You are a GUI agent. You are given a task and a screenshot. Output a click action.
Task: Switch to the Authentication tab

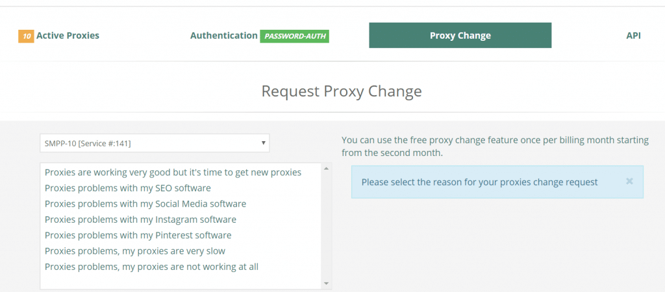(x=223, y=36)
